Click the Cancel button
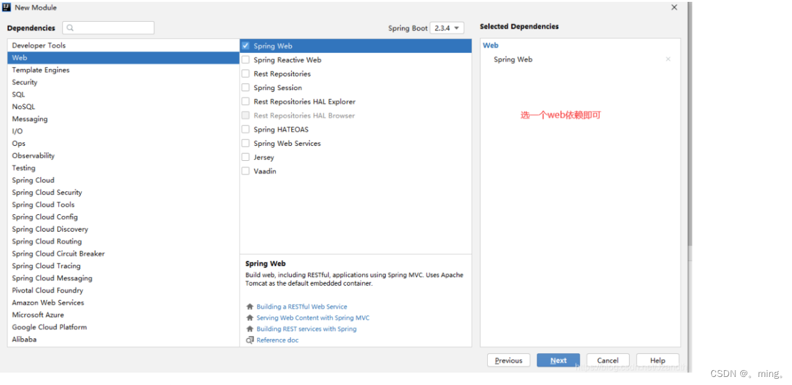Viewport: 792px width, 385px height. pyautogui.click(x=608, y=361)
